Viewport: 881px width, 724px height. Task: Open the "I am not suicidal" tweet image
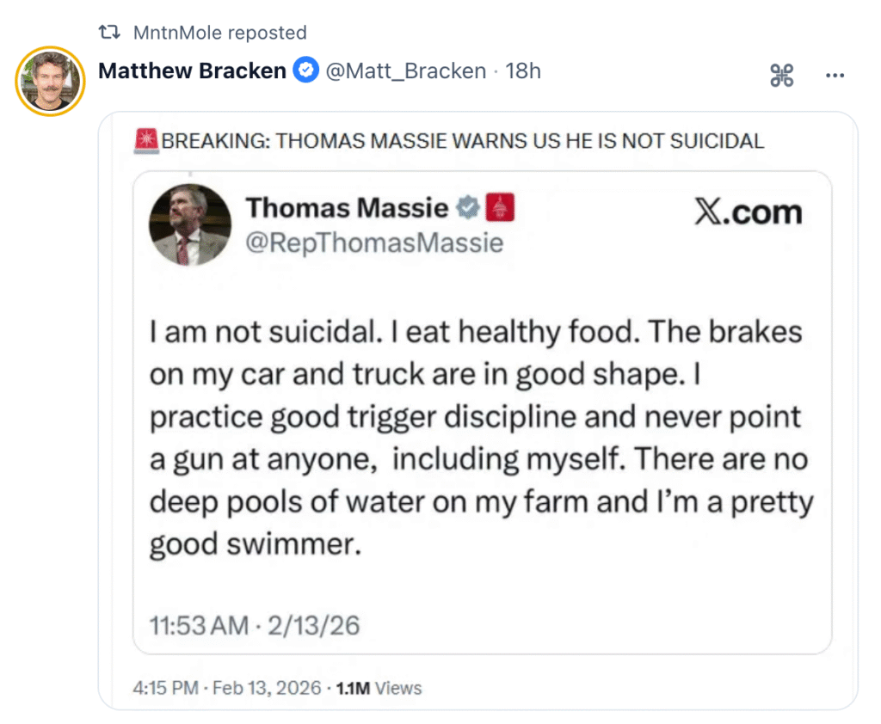point(482,439)
